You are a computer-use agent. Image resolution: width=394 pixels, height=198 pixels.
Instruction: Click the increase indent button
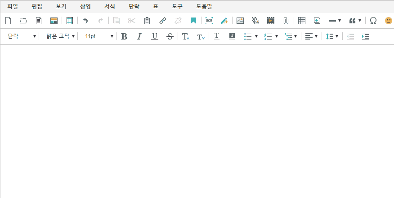[366, 36]
